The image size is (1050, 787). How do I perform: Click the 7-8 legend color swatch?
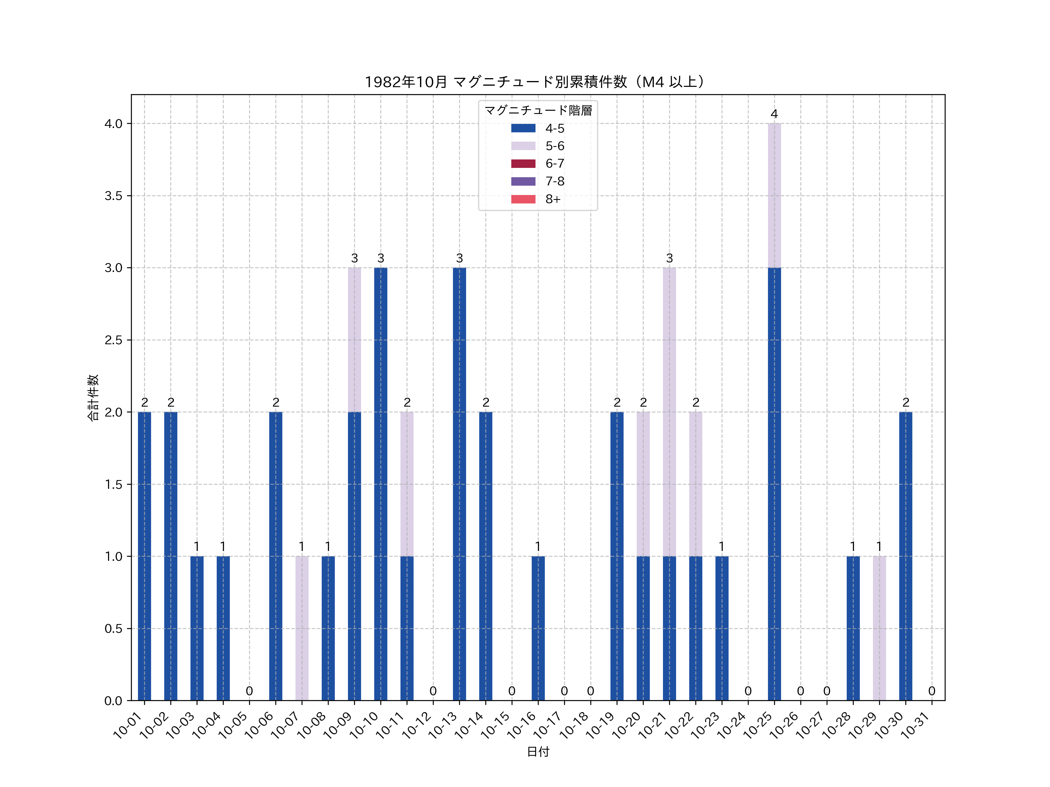523,181
